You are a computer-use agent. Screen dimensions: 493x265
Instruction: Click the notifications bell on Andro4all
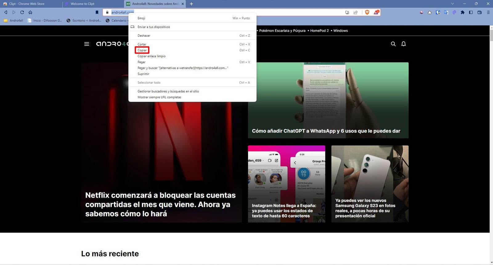[403, 44]
